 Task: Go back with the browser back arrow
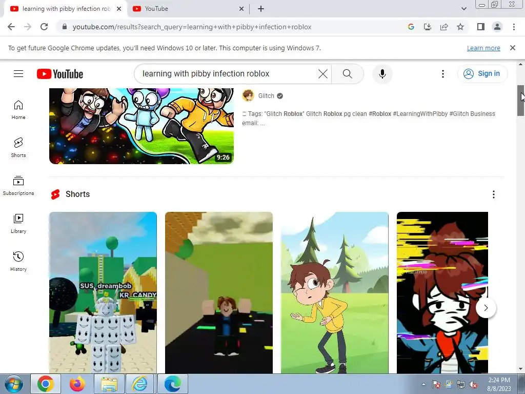pyautogui.click(x=11, y=27)
